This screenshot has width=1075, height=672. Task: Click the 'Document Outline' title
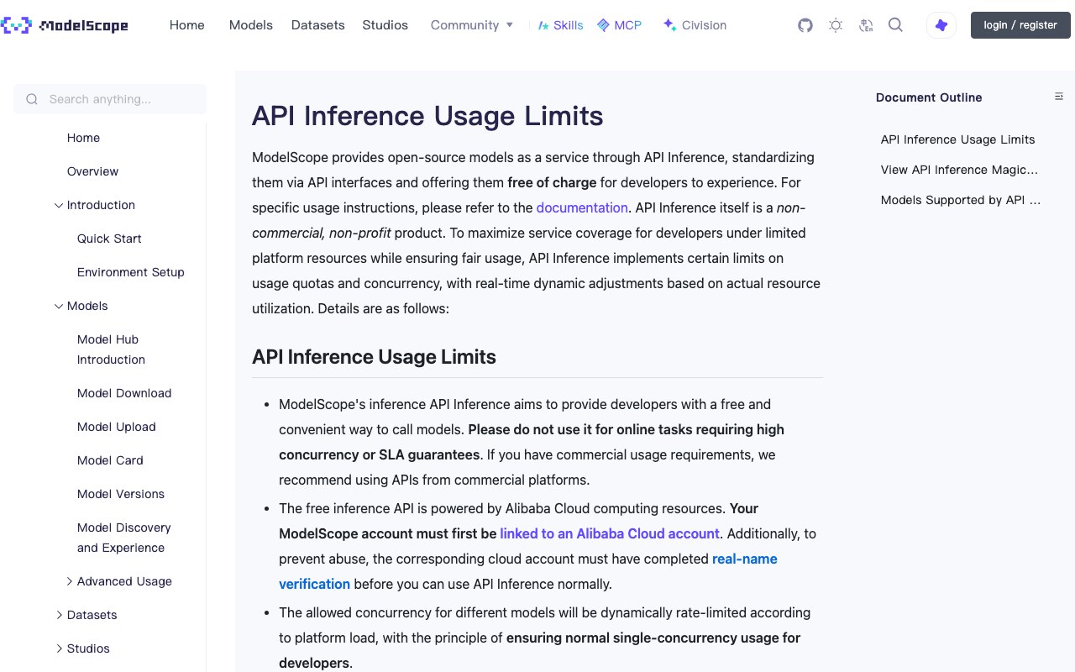pyautogui.click(x=929, y=97)
